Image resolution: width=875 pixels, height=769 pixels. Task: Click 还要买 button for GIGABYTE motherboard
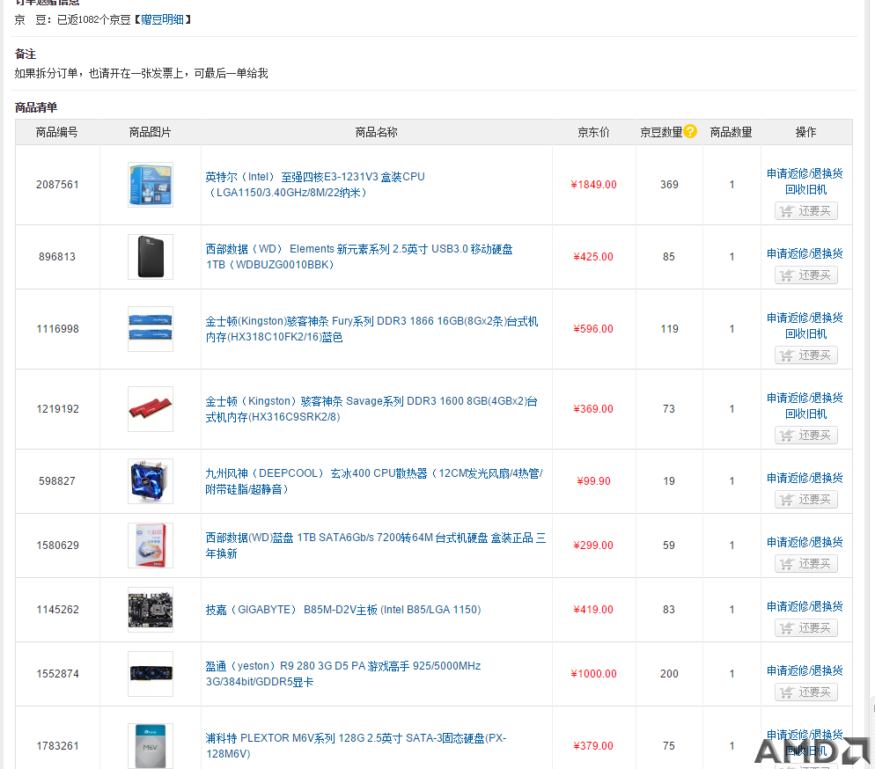805,628
